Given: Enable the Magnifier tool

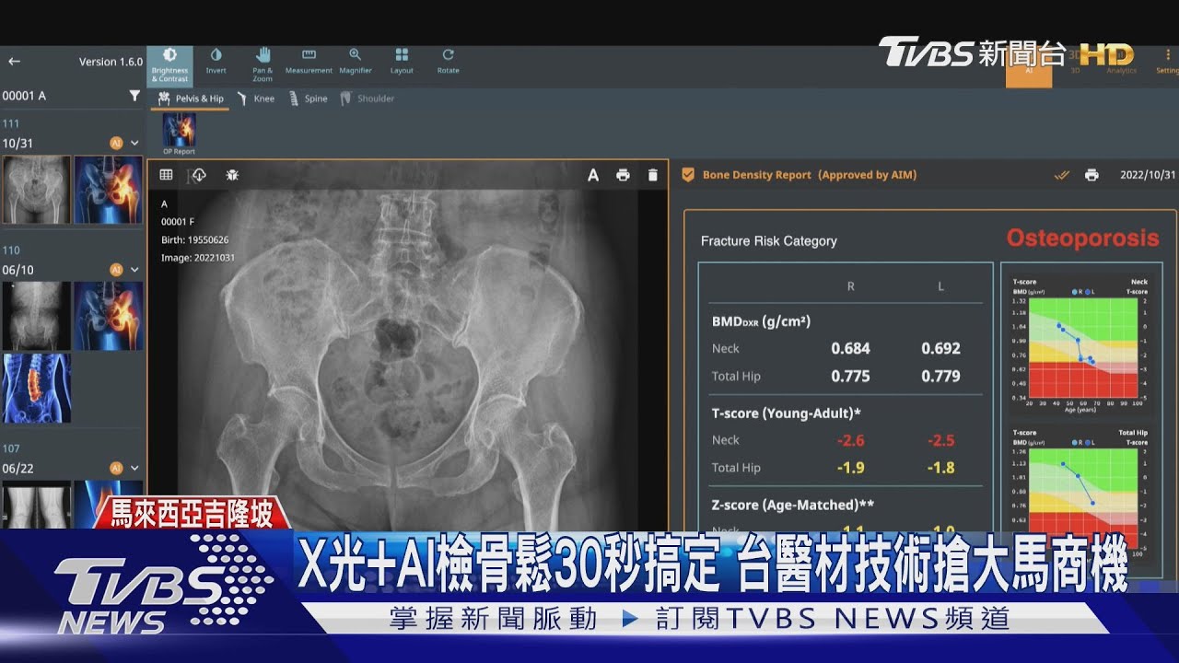Looking at the screenshot, I should click(356, 62).
